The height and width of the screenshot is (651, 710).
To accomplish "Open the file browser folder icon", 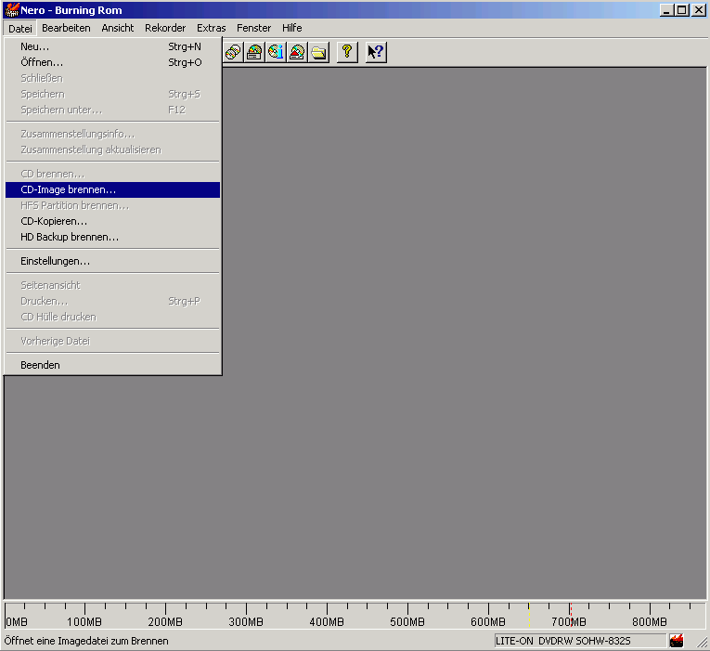I will click(318, 52).
